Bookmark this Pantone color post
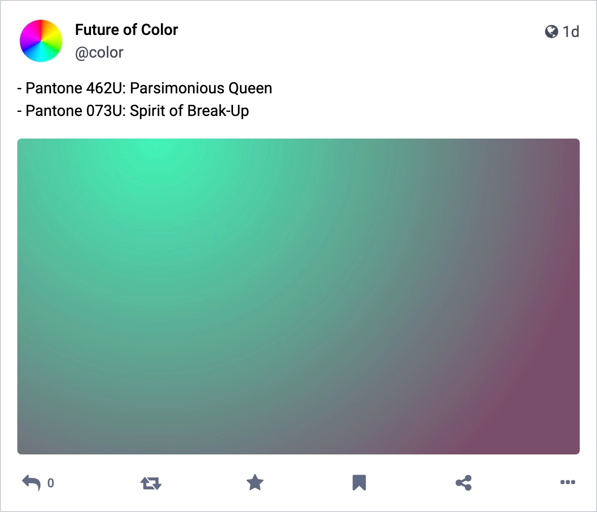 pos(359,483)
